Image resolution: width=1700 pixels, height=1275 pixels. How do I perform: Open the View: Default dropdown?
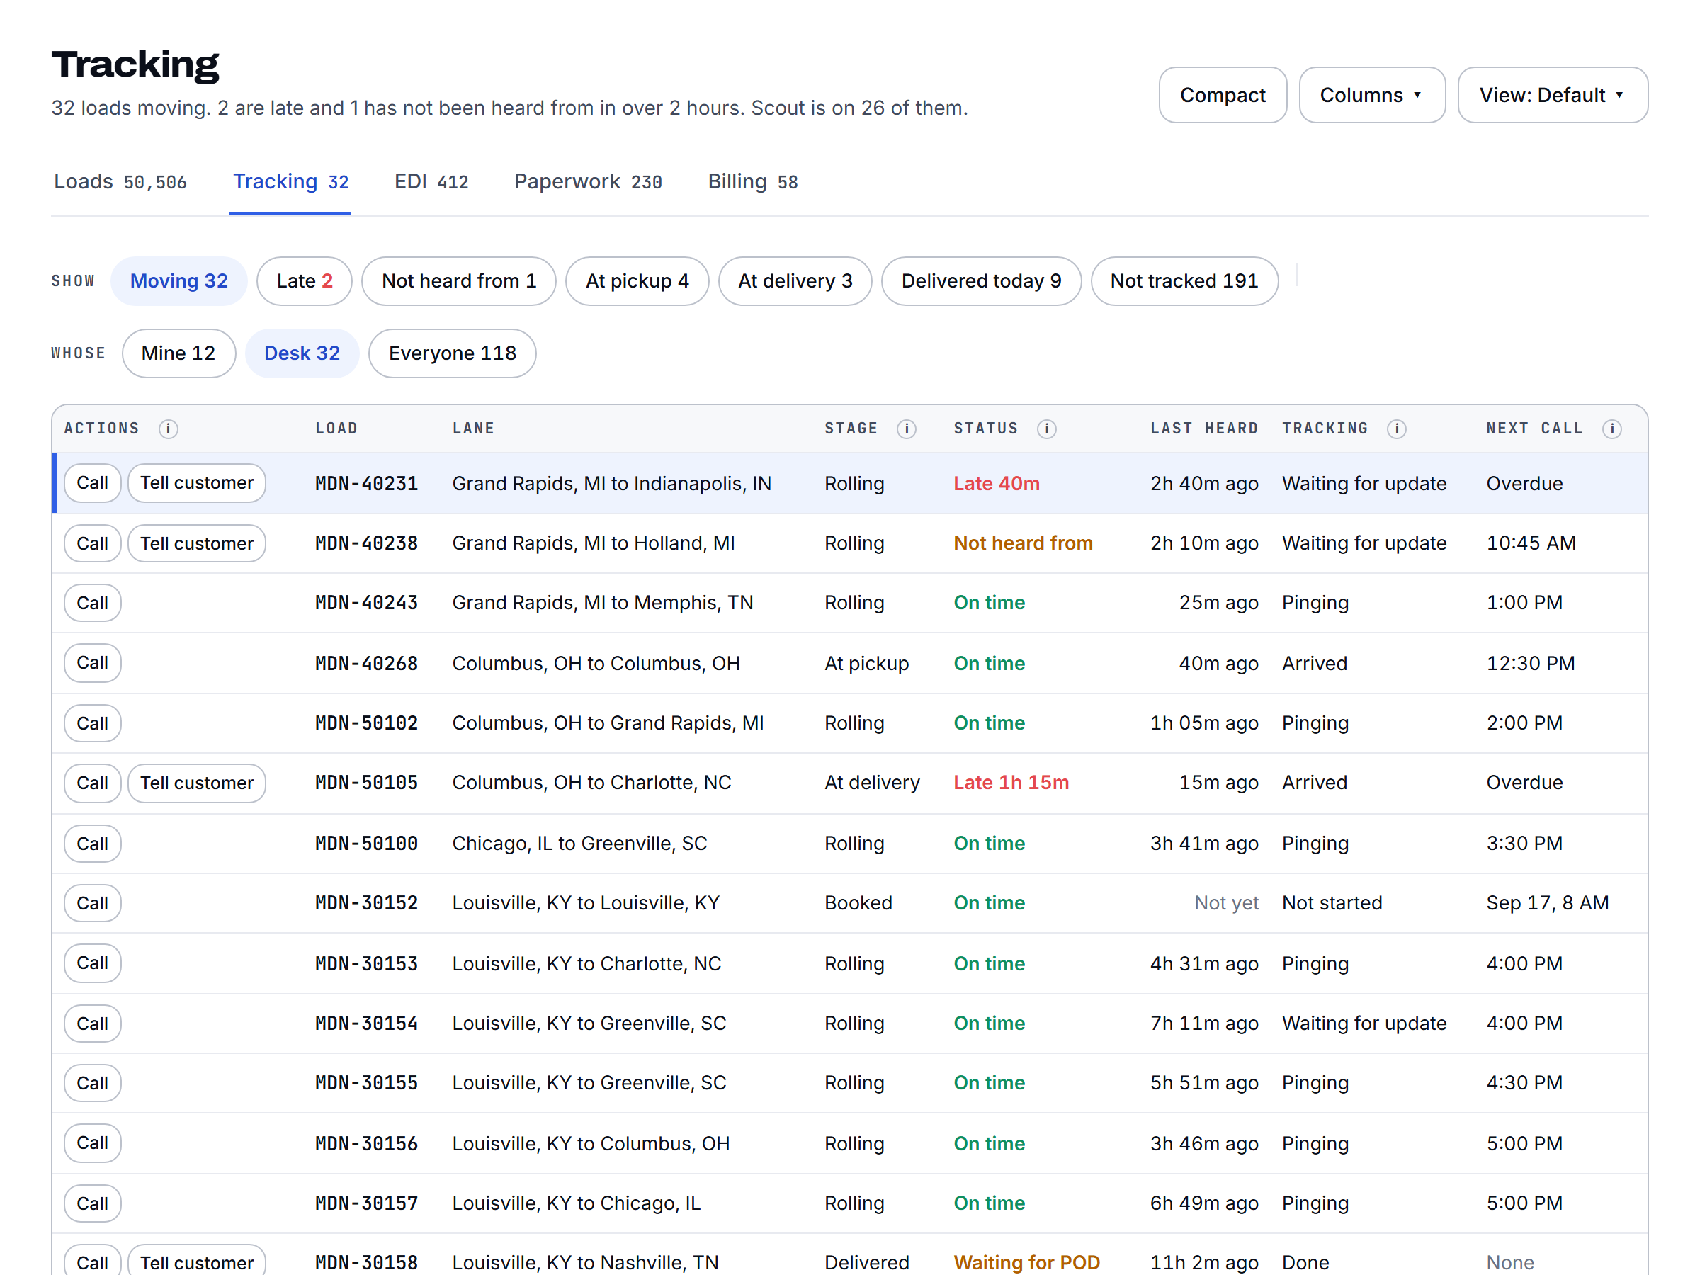click(x=1553, y=96)
